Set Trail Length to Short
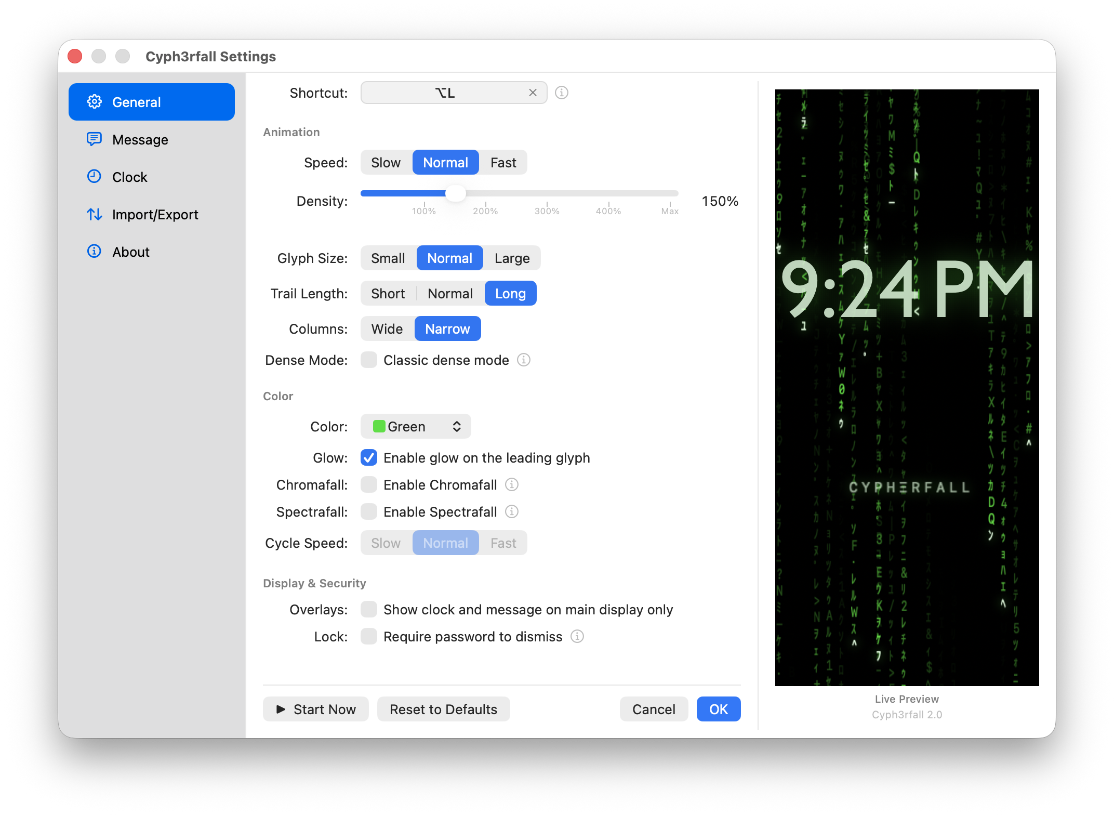 [388, 293]
